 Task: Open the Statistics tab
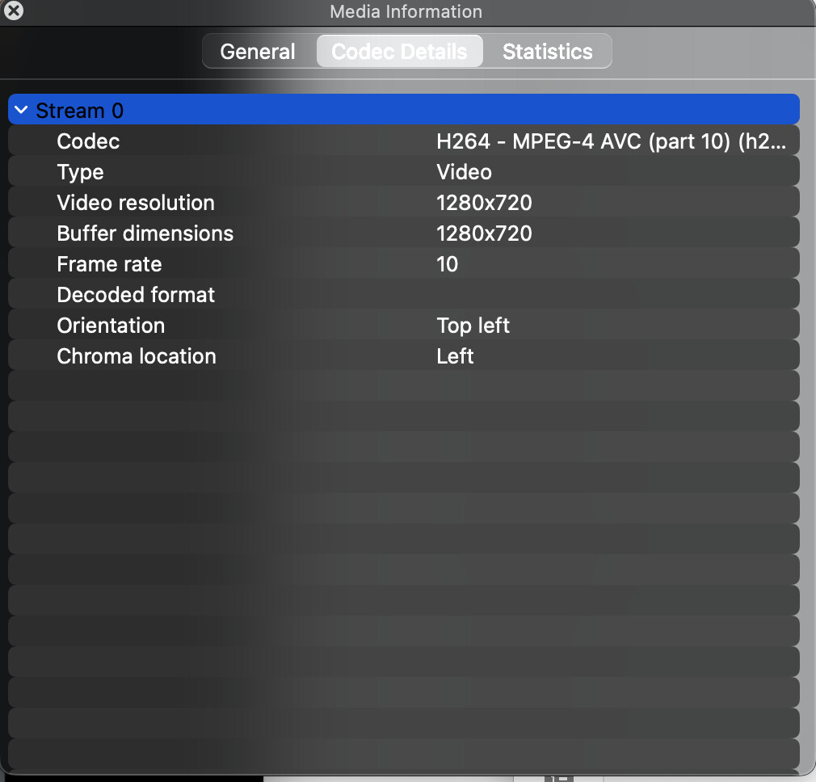[x=547, y=52]
